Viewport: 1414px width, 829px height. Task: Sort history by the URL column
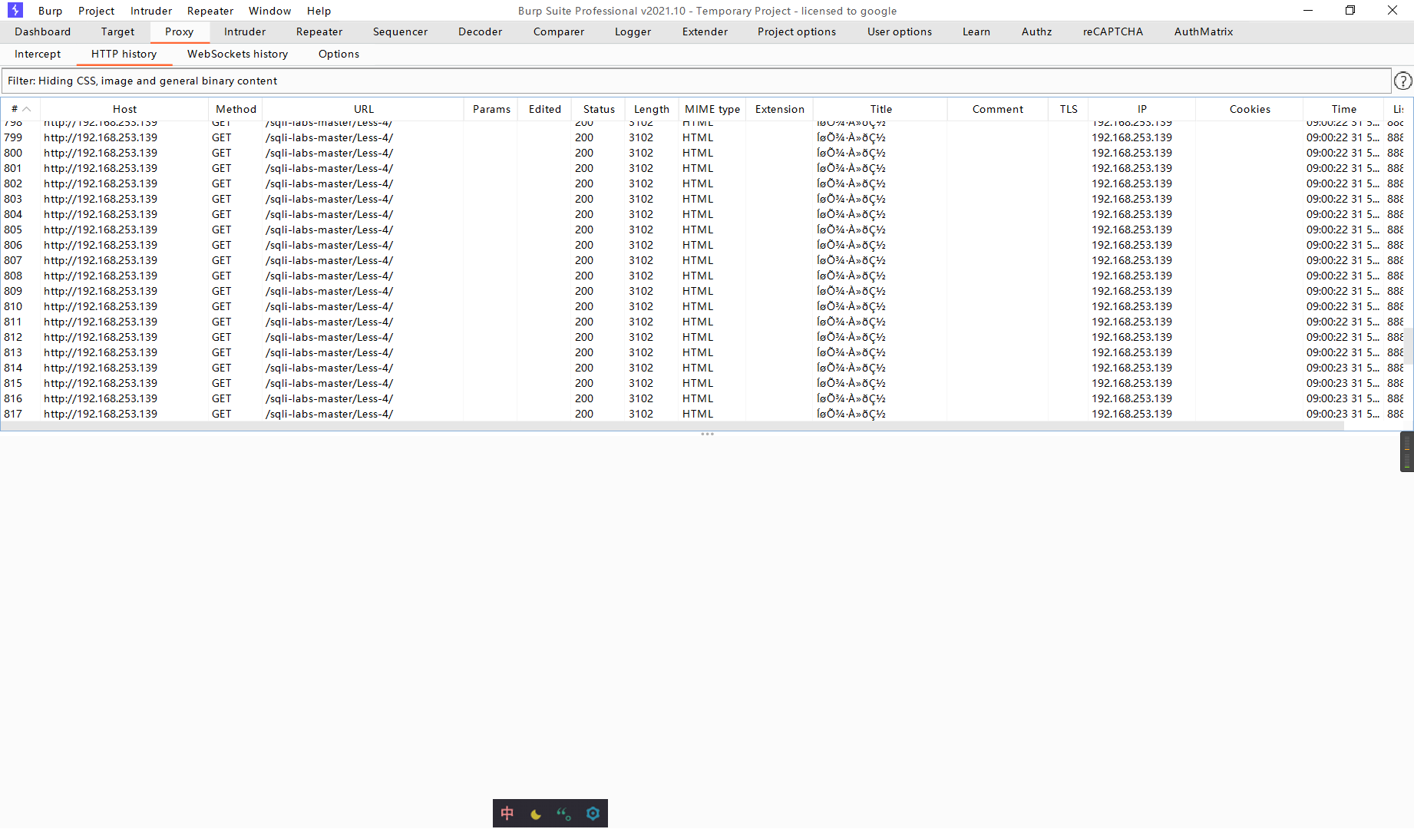[364, 109]
